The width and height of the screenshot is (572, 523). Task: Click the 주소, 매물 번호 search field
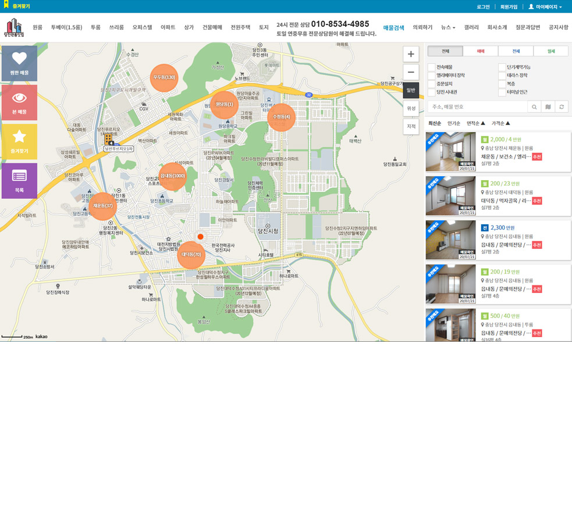[x=478, y=107]
